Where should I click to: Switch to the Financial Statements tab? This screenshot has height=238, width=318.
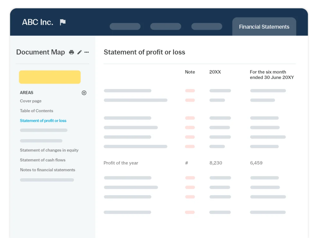pyautogui.click(x=264, y=27)
